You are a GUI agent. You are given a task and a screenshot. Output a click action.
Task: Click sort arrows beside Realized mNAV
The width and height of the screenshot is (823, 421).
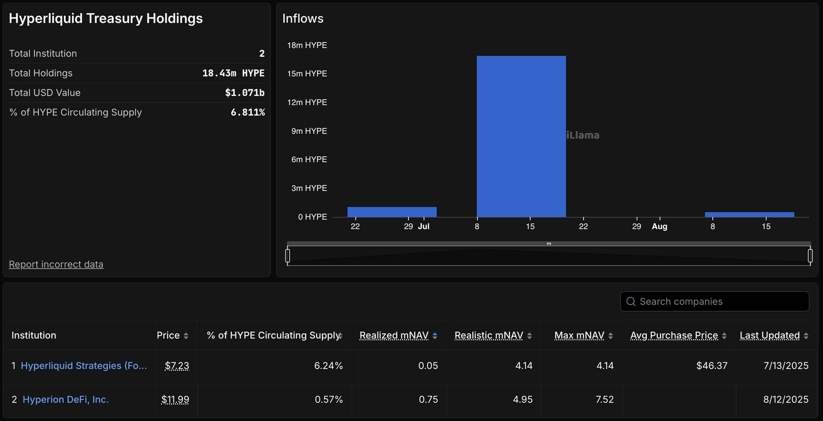(435, 336)
